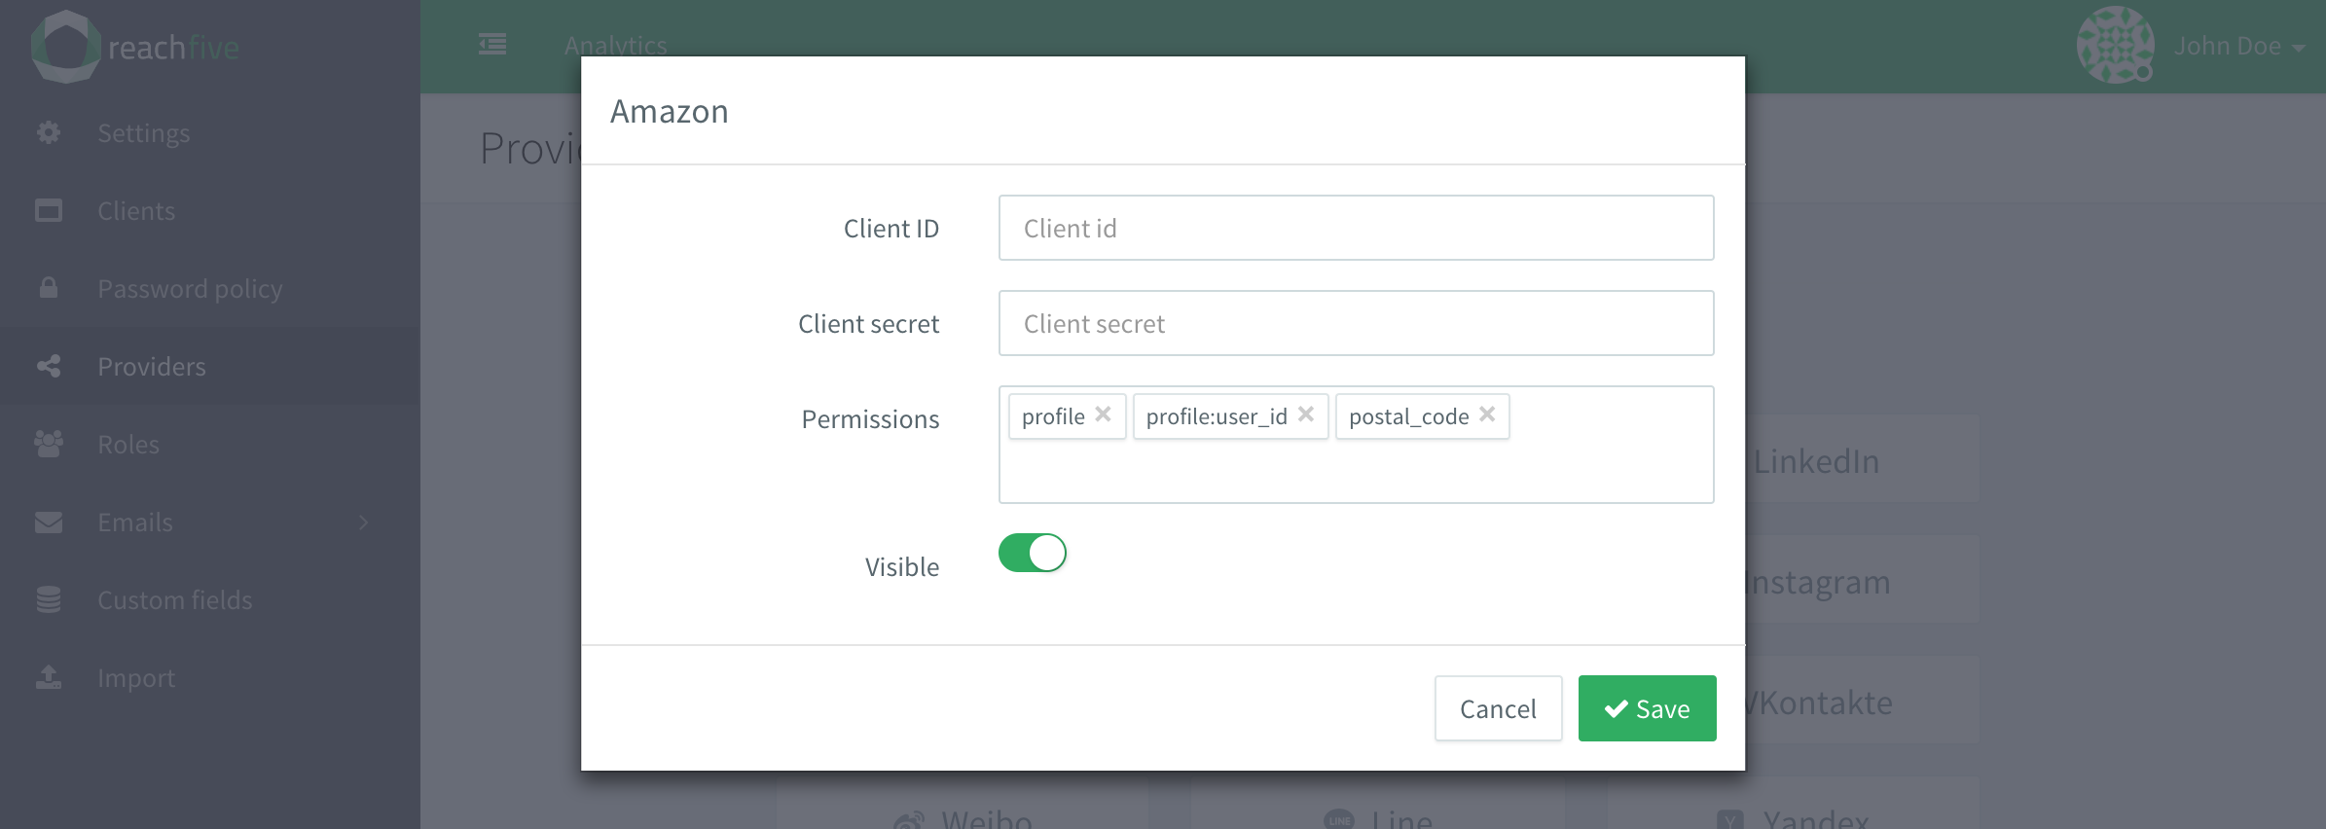Go to Analytics in the top bar

point(615,45)
